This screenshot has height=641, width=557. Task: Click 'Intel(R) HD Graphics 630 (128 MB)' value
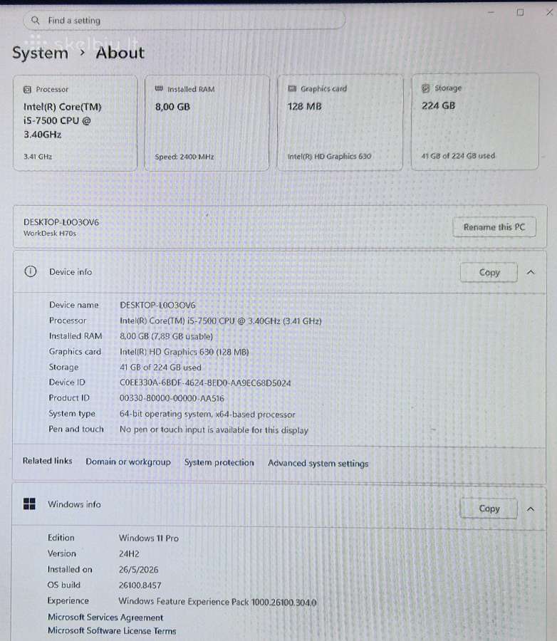point(184,352)
